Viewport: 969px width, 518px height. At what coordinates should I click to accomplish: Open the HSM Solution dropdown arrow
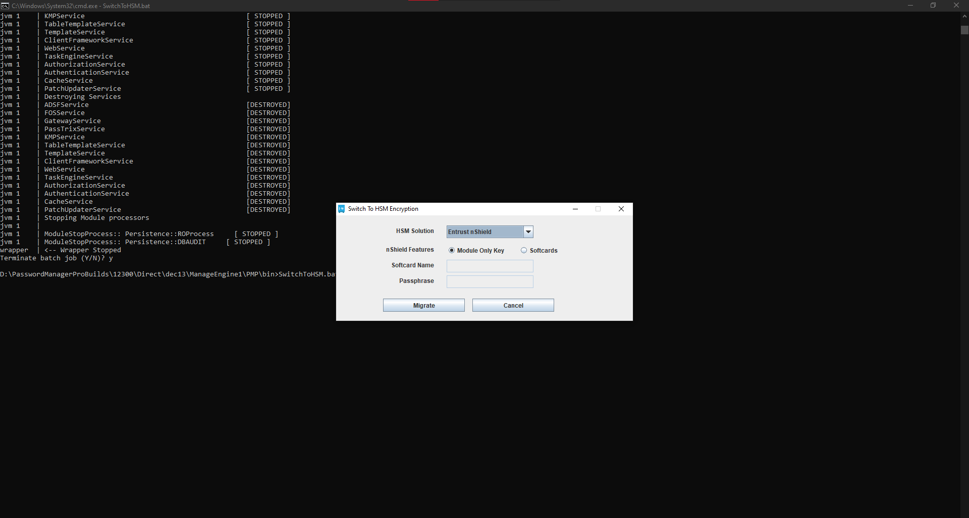coord(528,232)
